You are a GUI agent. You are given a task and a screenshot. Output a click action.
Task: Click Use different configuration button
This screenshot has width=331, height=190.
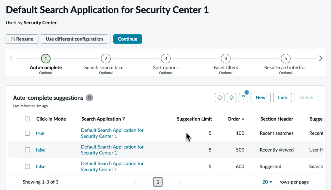tap(74, 39)
